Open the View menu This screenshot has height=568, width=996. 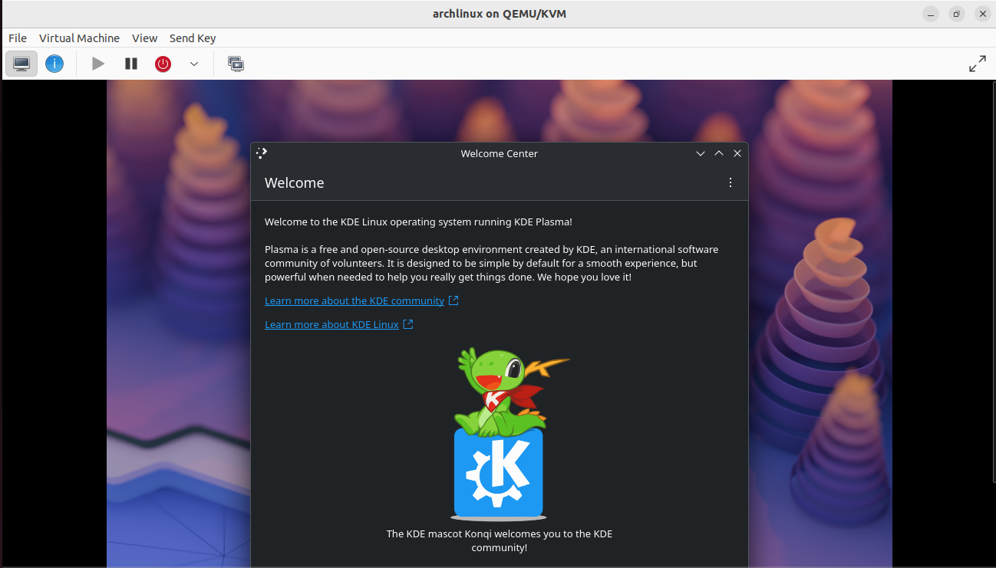click(144, 38)
